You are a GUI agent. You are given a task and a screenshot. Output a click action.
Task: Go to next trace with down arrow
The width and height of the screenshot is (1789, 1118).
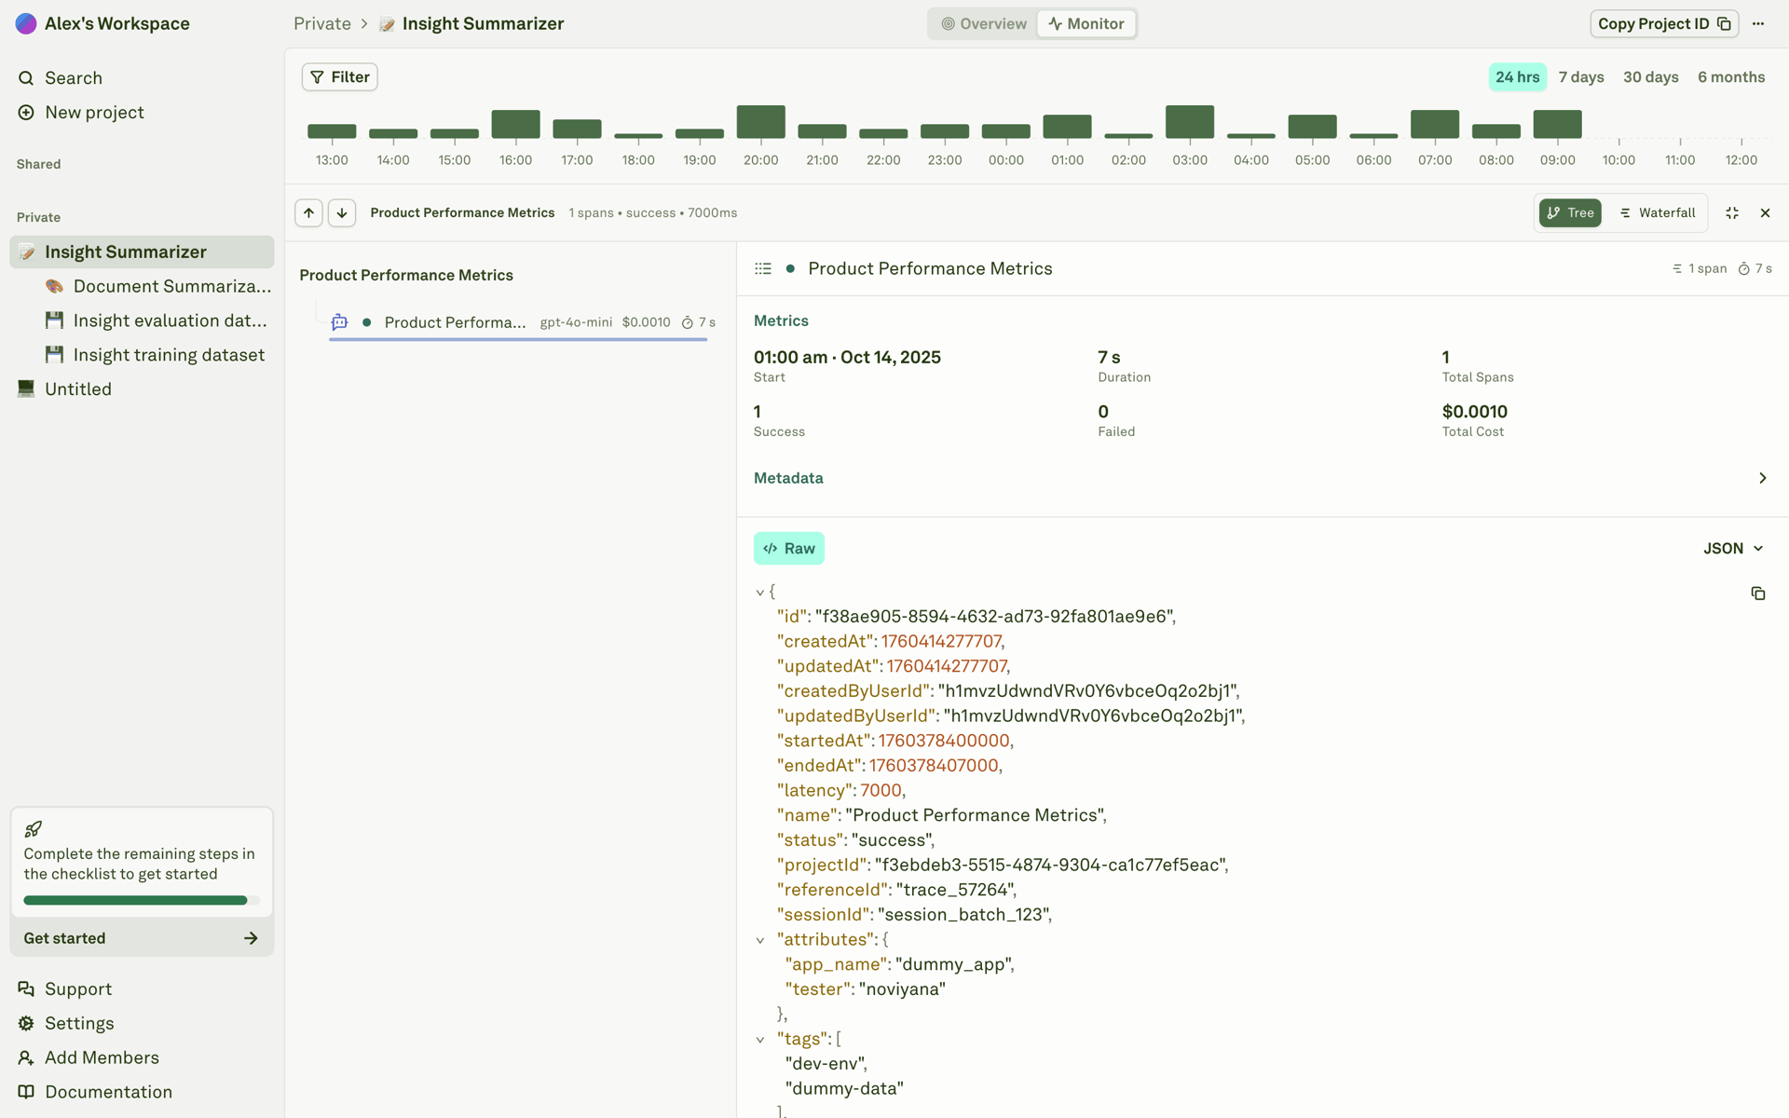tap(342, 213)
